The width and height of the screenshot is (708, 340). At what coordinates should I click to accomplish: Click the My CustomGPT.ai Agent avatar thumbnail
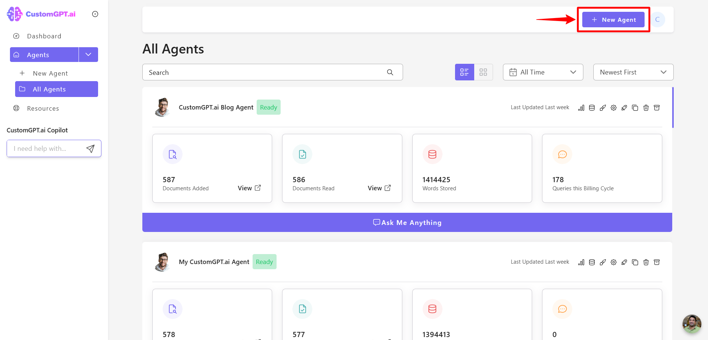tap(162, 262)
